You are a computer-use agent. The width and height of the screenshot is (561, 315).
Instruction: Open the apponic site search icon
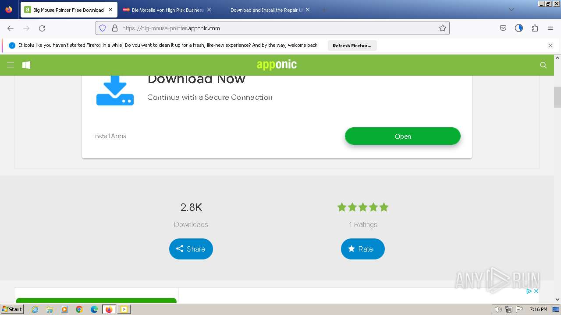pos(543,65)
